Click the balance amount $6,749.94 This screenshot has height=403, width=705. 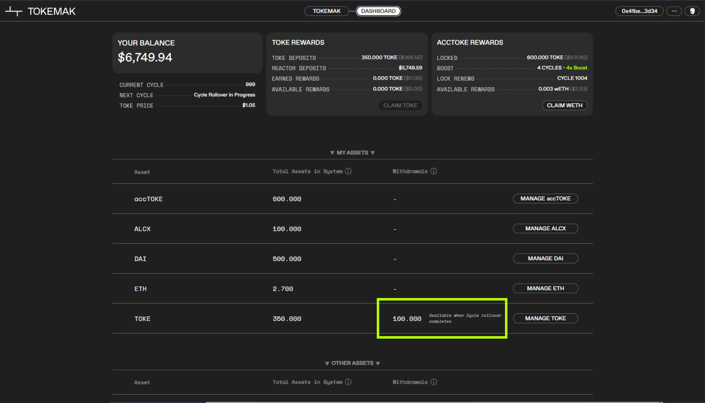pyautogui.click(x=145, y=57)
